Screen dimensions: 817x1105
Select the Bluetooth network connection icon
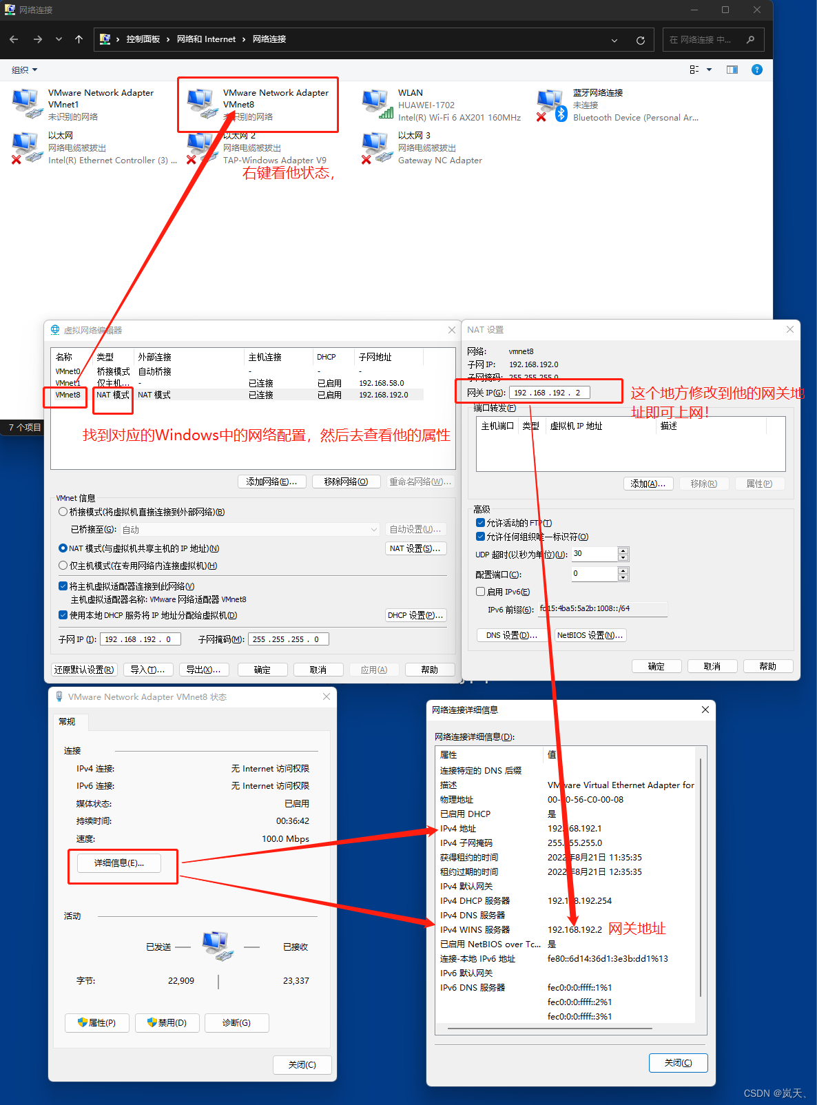551,104
